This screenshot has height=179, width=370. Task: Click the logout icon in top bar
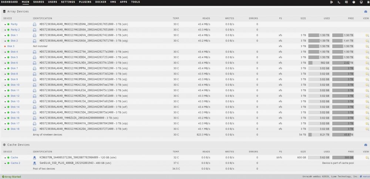pyautogui.click(x=332, y=2)
